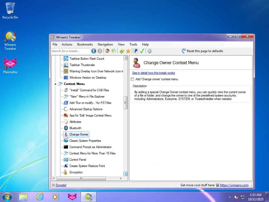Select Warning Overlay Icon Over Network item

pos(96,71)
